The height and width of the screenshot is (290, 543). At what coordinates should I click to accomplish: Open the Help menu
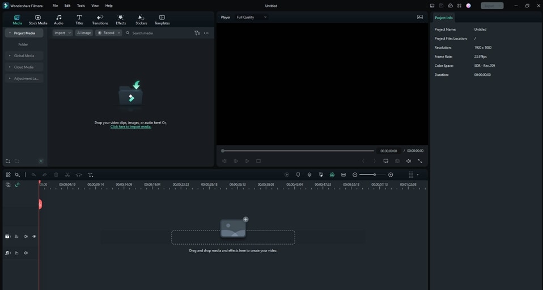coord(109,6)
